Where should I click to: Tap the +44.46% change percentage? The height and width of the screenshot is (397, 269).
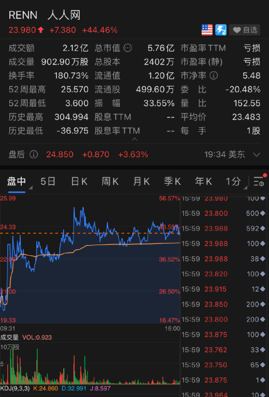point(100,30)
